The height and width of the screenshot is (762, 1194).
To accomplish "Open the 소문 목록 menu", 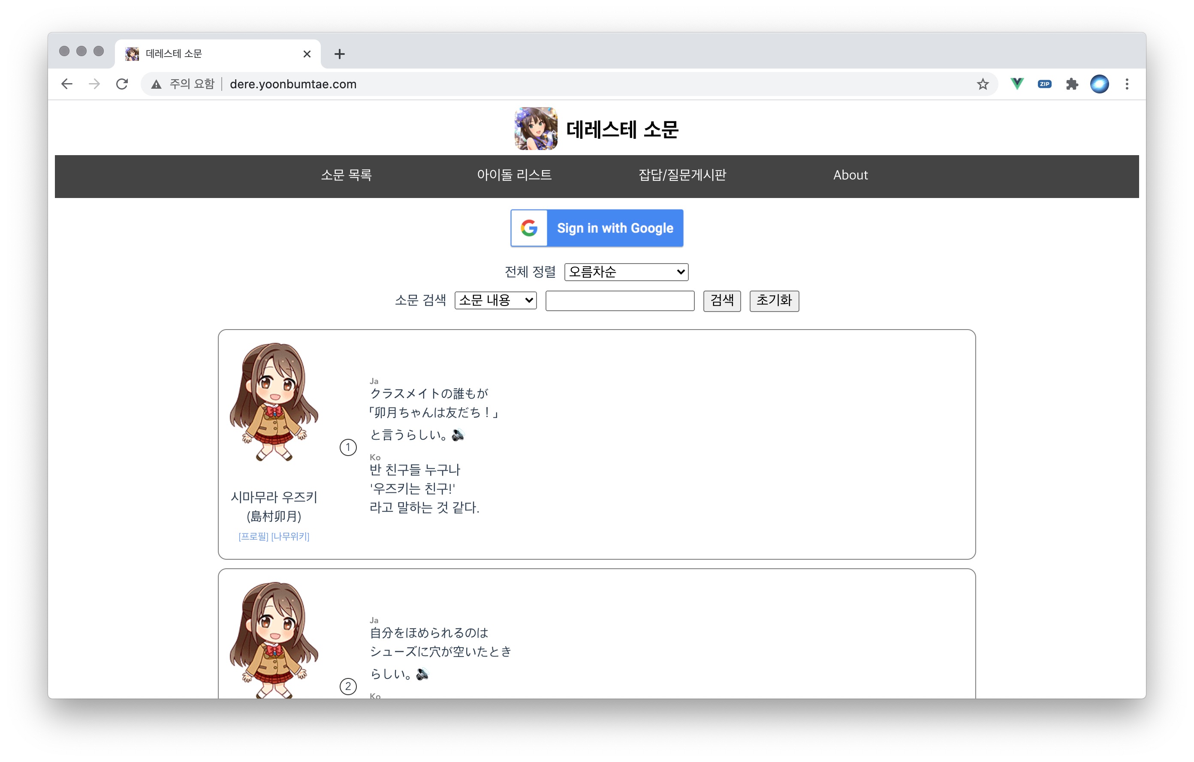I will click(x=346, y=175).
